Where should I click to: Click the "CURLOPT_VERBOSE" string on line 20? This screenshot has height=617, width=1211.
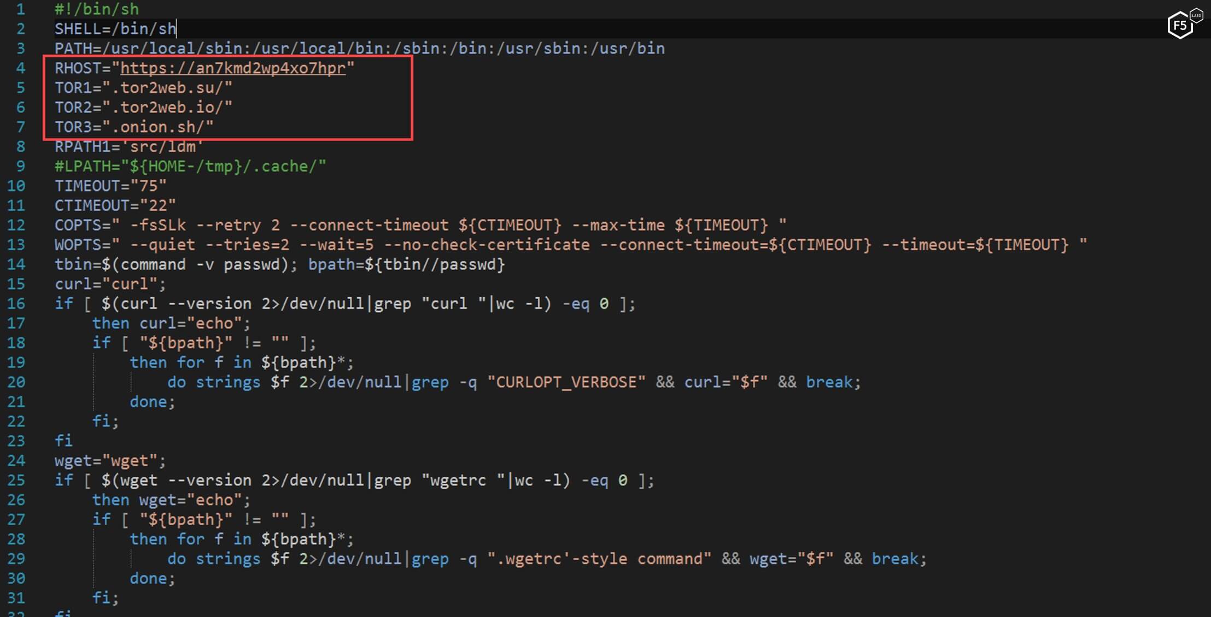click(x=566, y=382)
